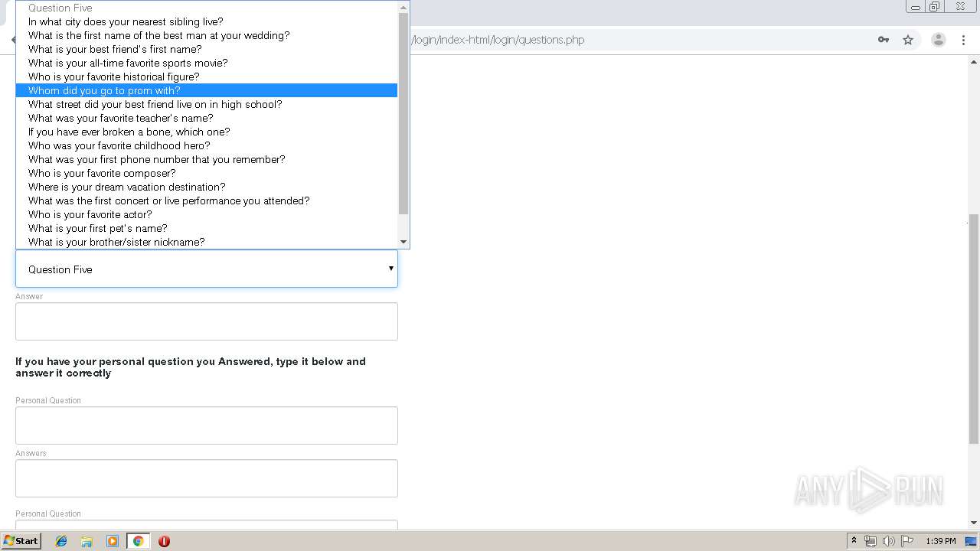Open the Chrome profile avatar icon
This screenshot has width=980, height=551.
click(938, 40)
